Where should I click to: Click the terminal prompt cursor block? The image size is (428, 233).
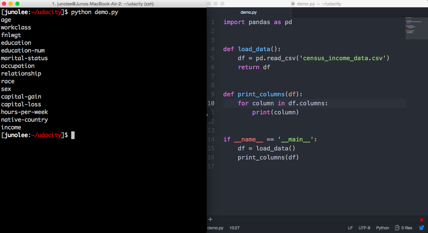coord(73,135)
